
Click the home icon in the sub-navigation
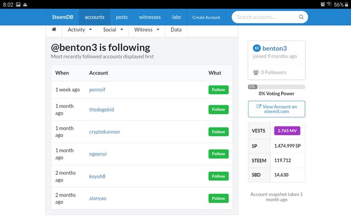pyautogui.click(x=54, y=30)
